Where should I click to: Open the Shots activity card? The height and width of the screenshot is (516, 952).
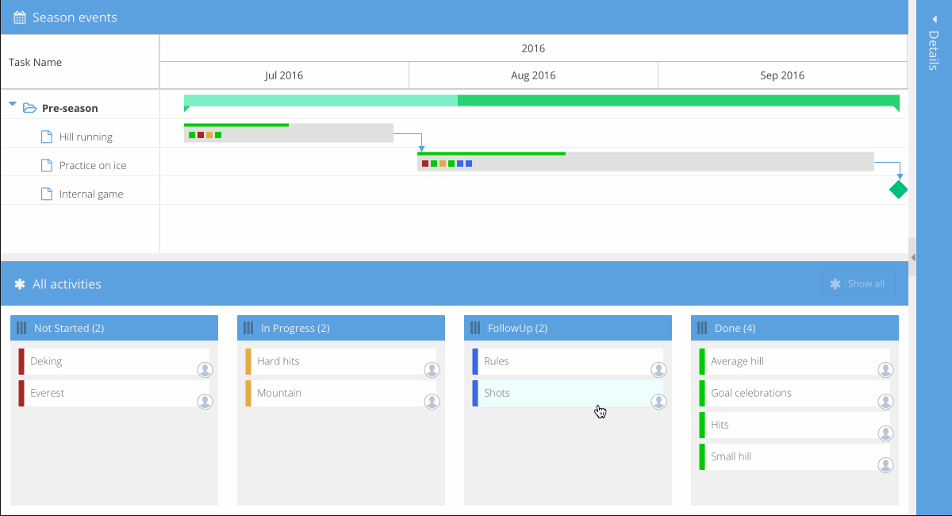[x=567, y=393]
